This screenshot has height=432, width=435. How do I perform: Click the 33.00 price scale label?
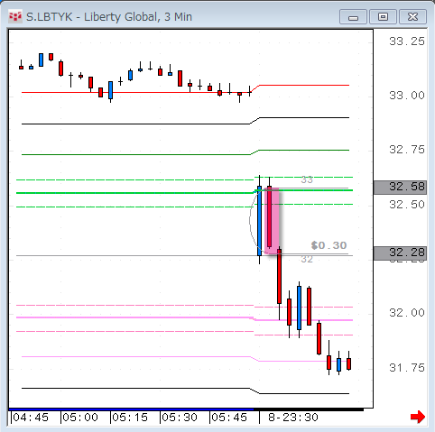[x=407, y=96]
